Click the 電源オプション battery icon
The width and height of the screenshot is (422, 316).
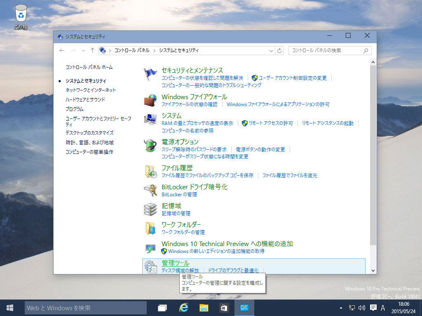150,145
